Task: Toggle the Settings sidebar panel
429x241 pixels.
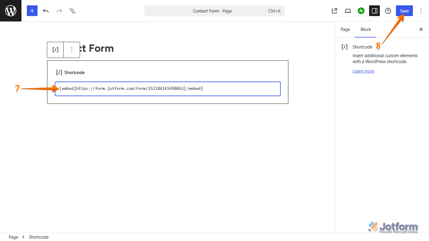Action: tap(374, 11)
